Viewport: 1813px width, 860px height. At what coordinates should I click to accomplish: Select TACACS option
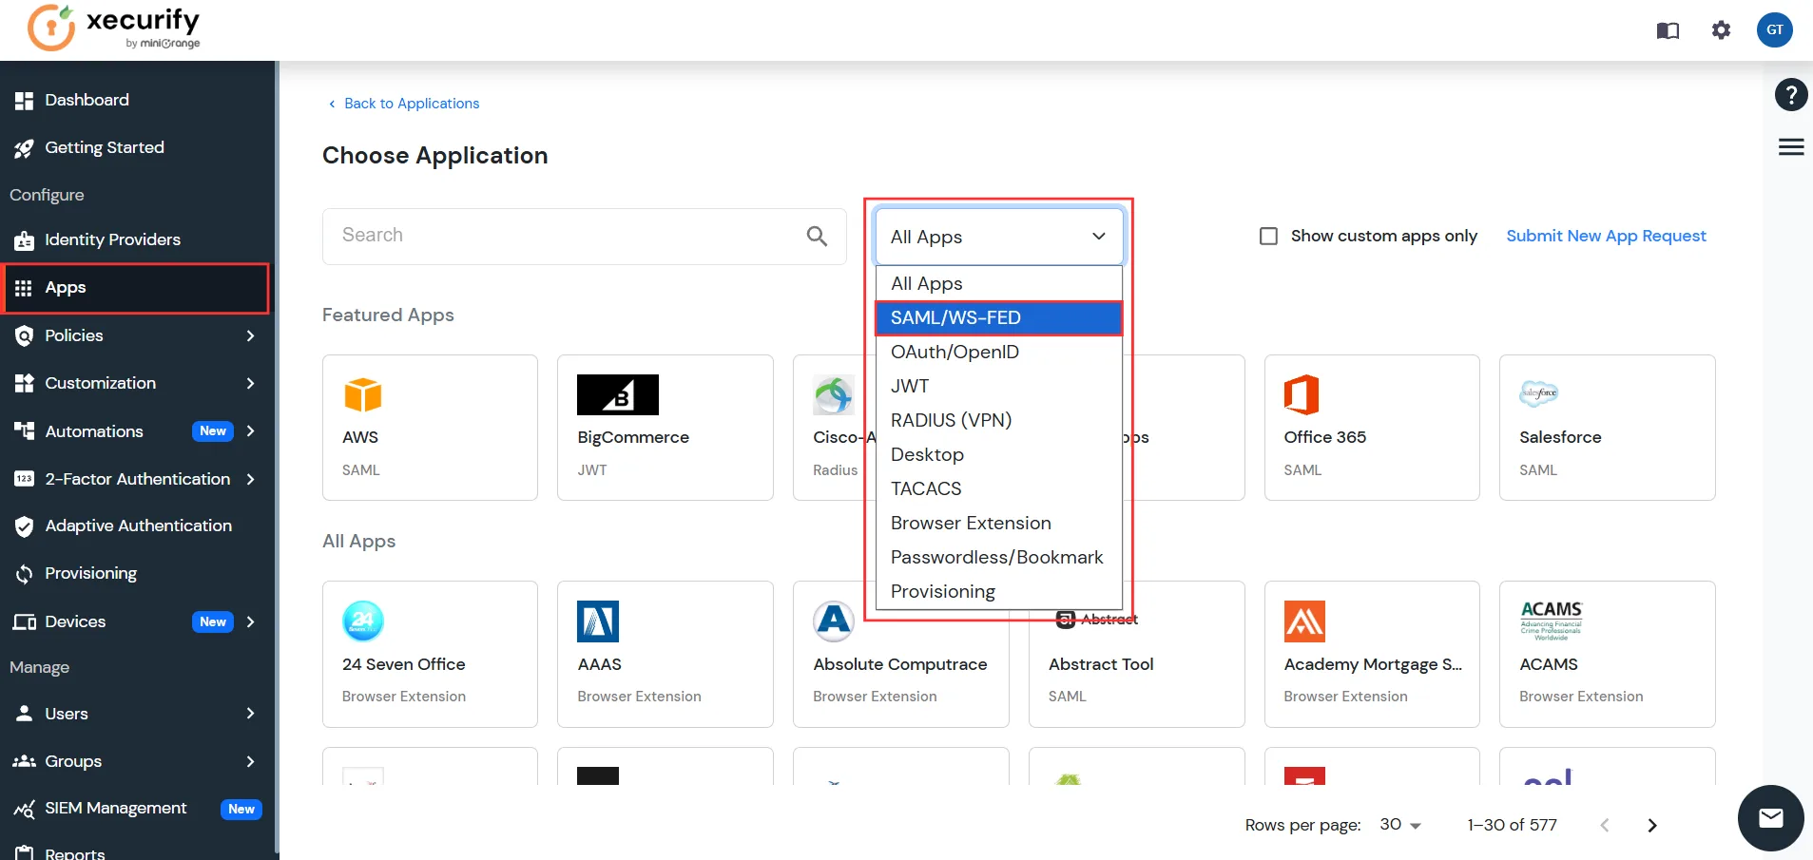click(998, 488)
